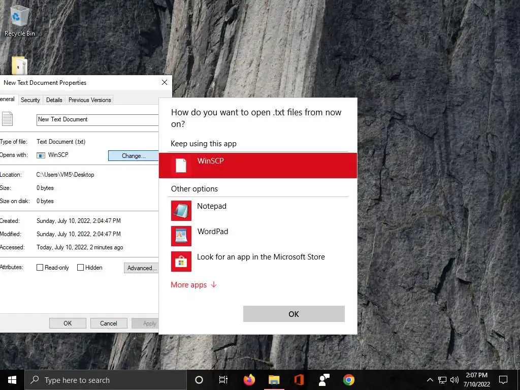Image resolution: width=520 pixels, height=390 pixels.
Task: Expand More apps list
Action: point(193,285)
